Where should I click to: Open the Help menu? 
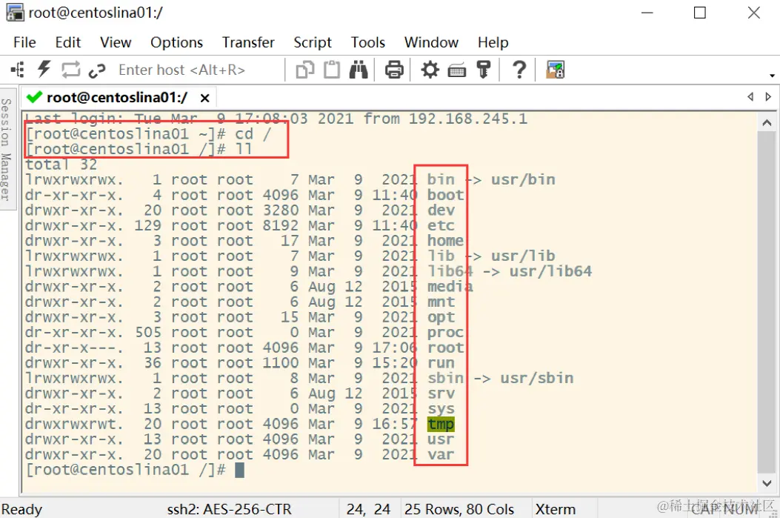coord(493,43)
